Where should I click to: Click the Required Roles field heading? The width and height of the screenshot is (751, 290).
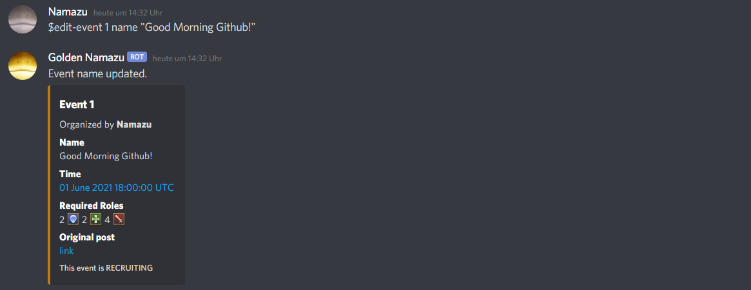tap(92, 206)
